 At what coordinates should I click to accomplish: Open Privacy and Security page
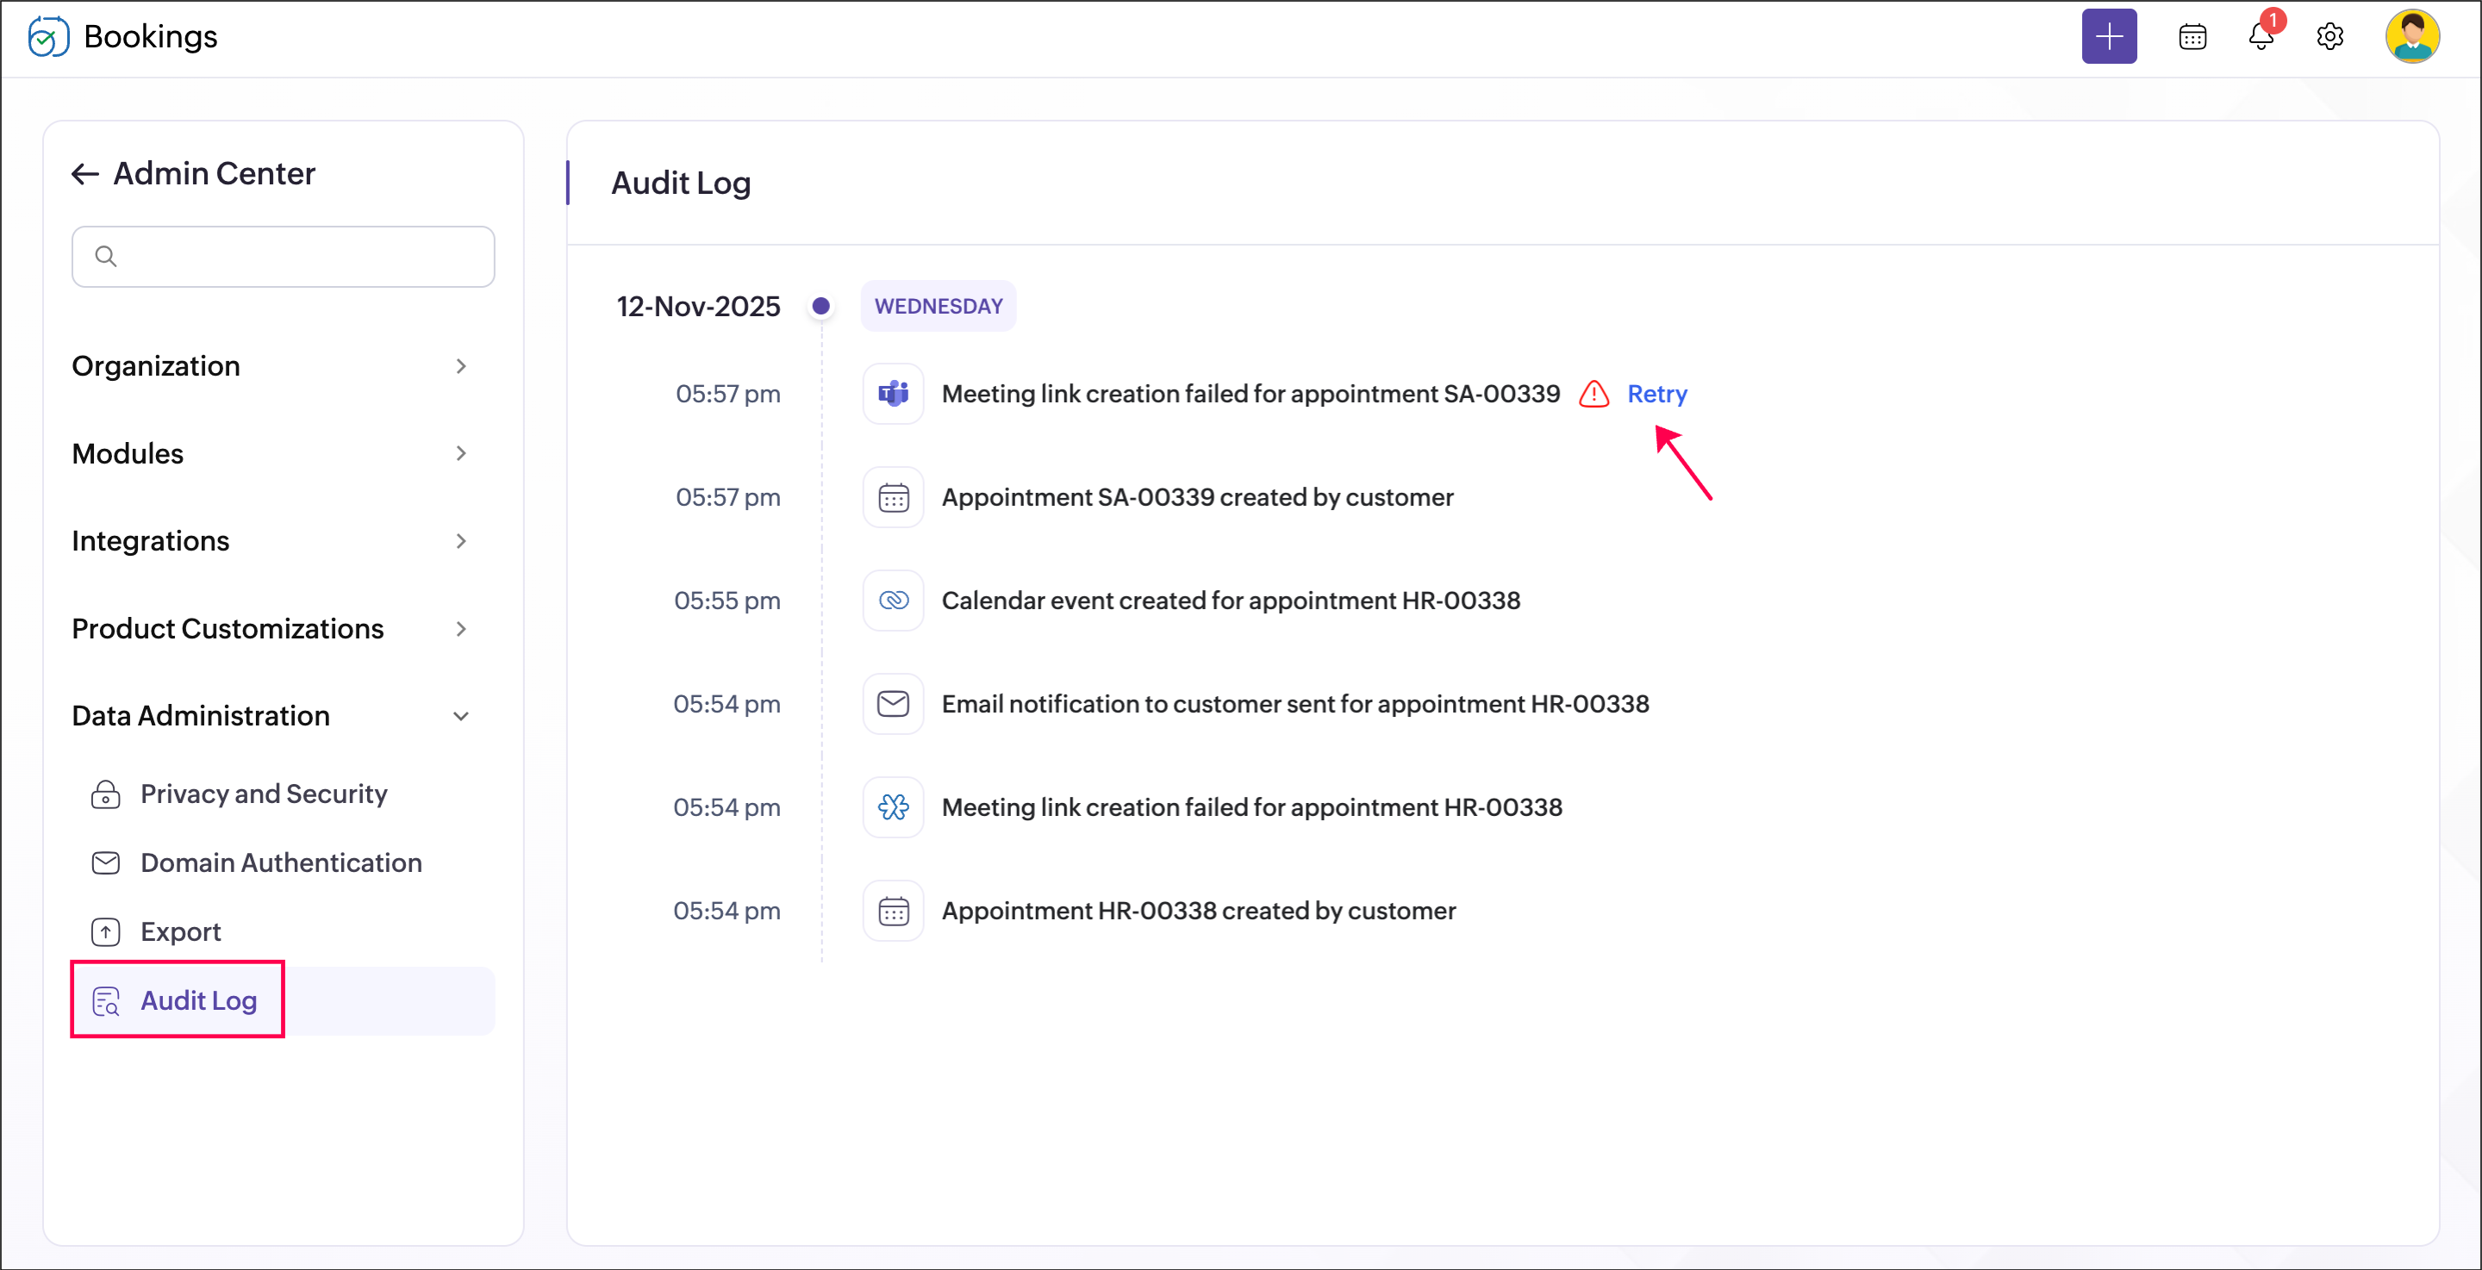[263, 794]
